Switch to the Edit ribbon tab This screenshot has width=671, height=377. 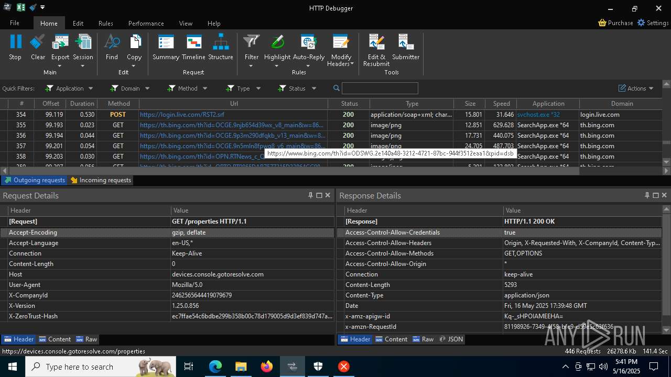(78, 23)
